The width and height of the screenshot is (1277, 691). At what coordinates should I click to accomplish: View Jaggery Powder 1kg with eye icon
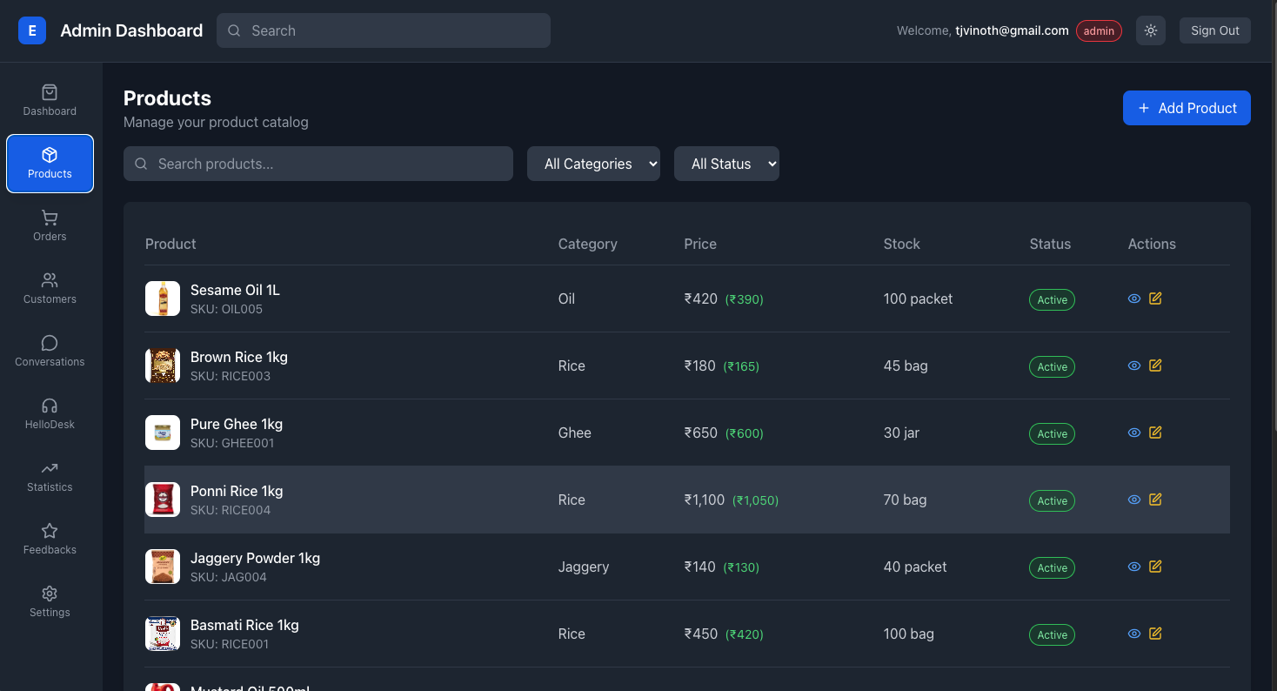[x=1134, y=567]
